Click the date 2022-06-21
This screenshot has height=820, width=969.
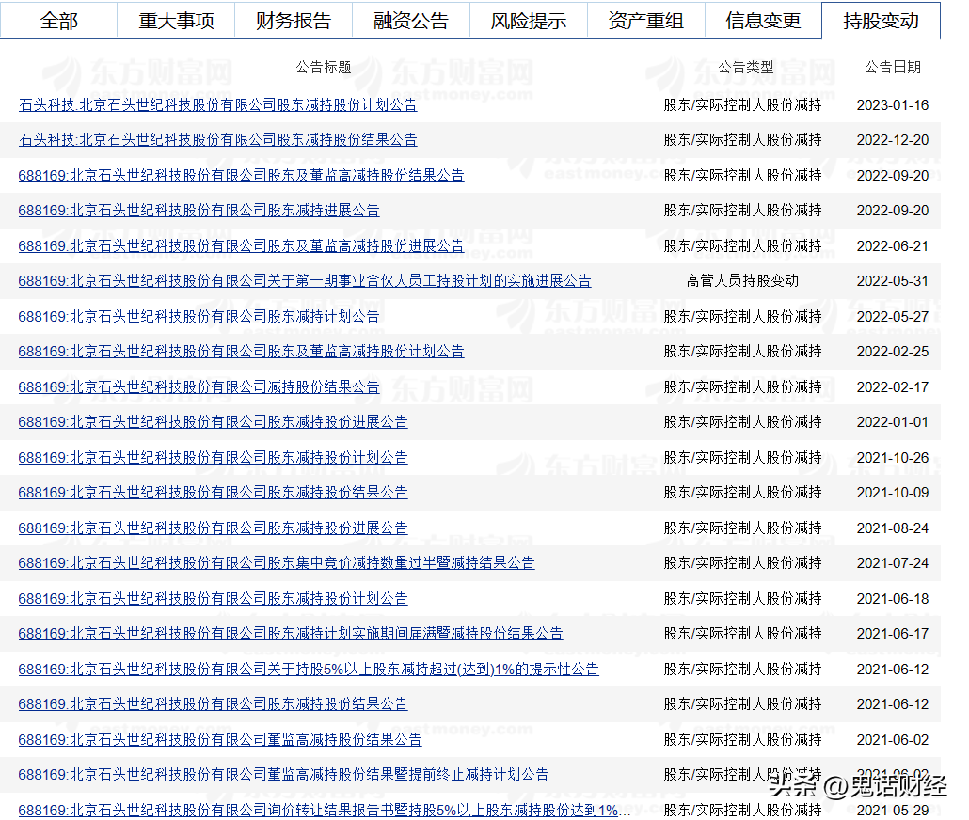893,246
